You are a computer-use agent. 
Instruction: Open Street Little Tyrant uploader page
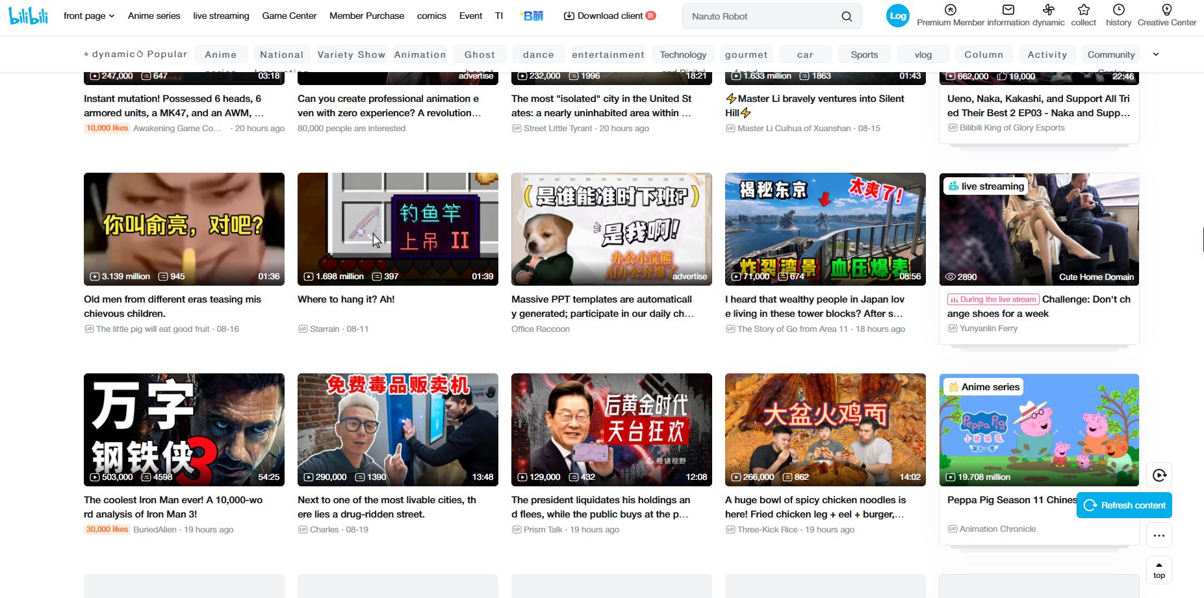point(557,129)
